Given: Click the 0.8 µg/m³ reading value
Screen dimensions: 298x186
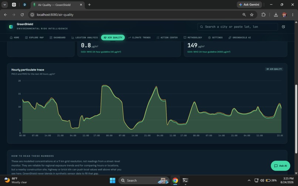Looking at the screenshot, I should coord(89,45).
